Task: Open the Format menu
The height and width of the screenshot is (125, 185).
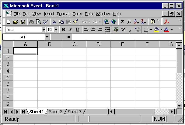Action: tap(63, 14)
